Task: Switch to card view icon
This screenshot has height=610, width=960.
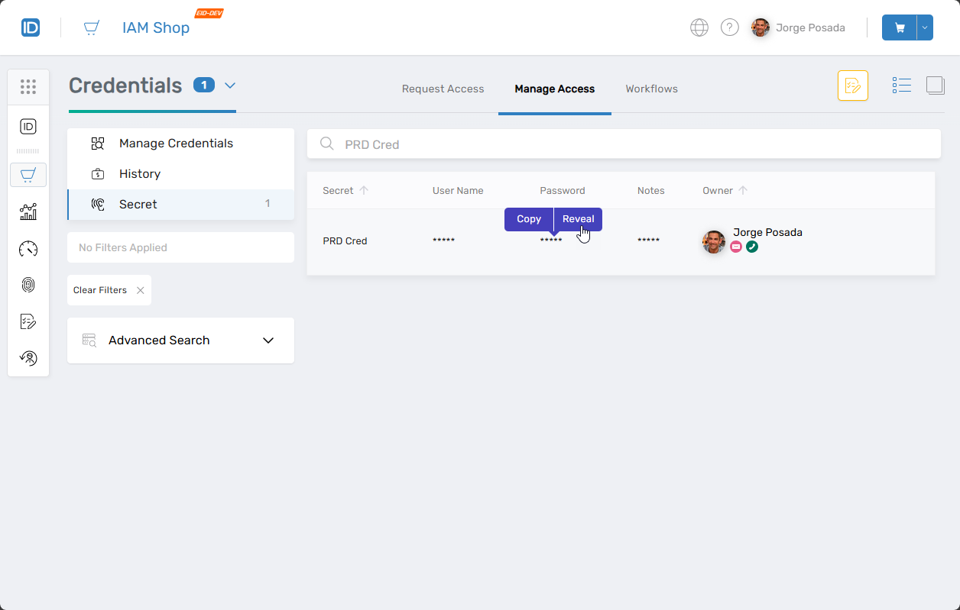Action: tap(935, 86)
